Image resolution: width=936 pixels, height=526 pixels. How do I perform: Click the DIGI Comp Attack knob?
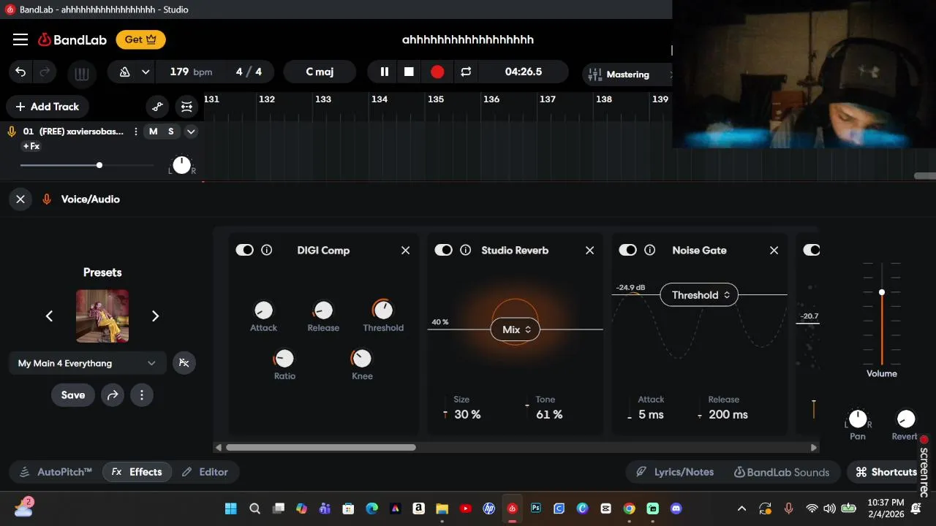click(x=263, y=310)
